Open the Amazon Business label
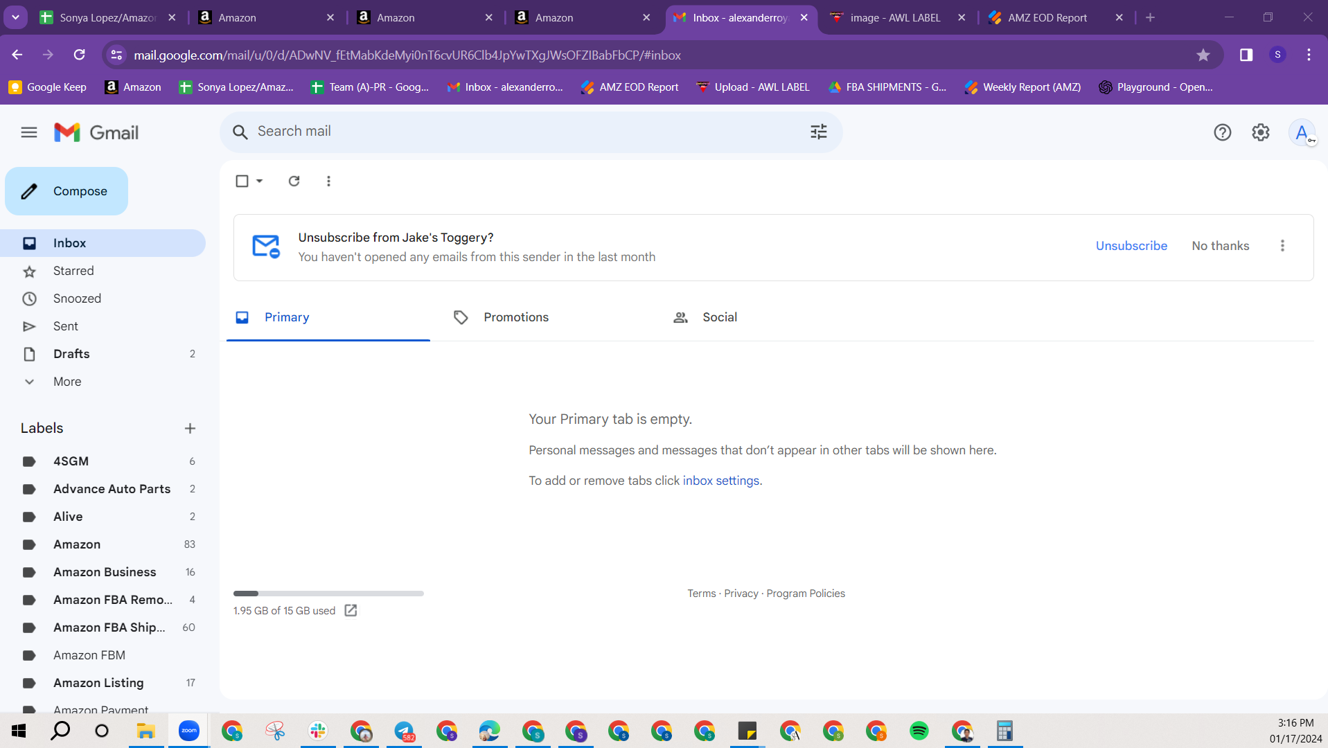 pos(103,572)
